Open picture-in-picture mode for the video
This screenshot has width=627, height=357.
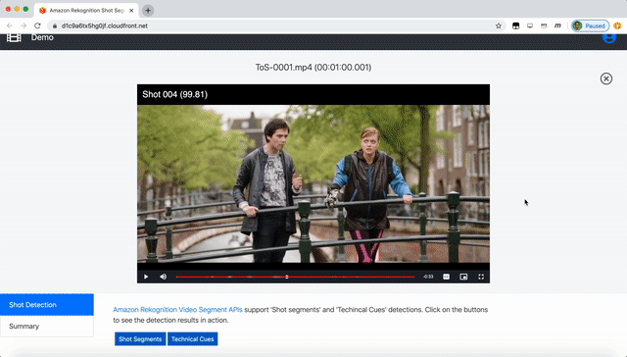point(463,277)
